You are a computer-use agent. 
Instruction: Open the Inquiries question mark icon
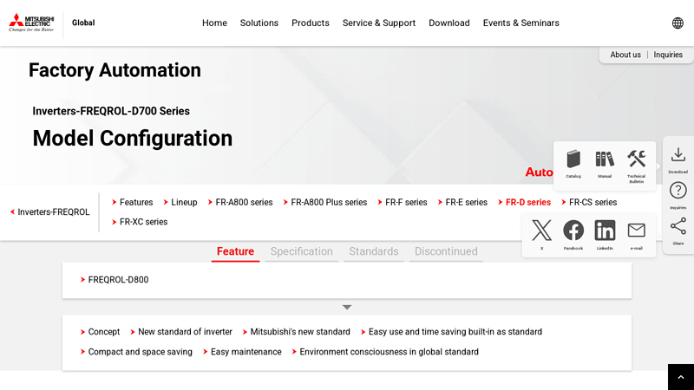coord(678,192)
